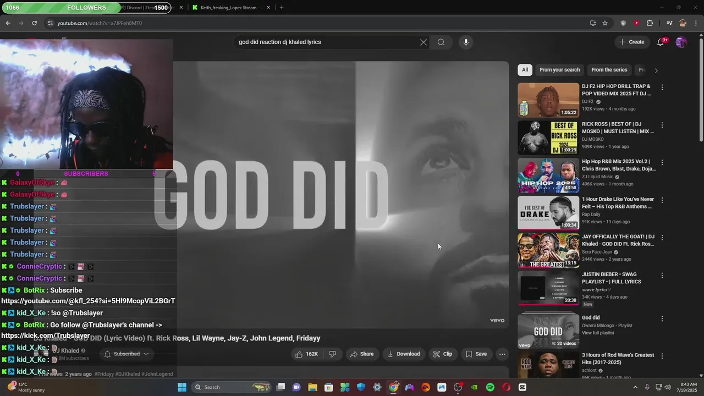Open options for Hip Hop R&B Mix 2025
Screen dimensions: 704x396
[662, 162]
